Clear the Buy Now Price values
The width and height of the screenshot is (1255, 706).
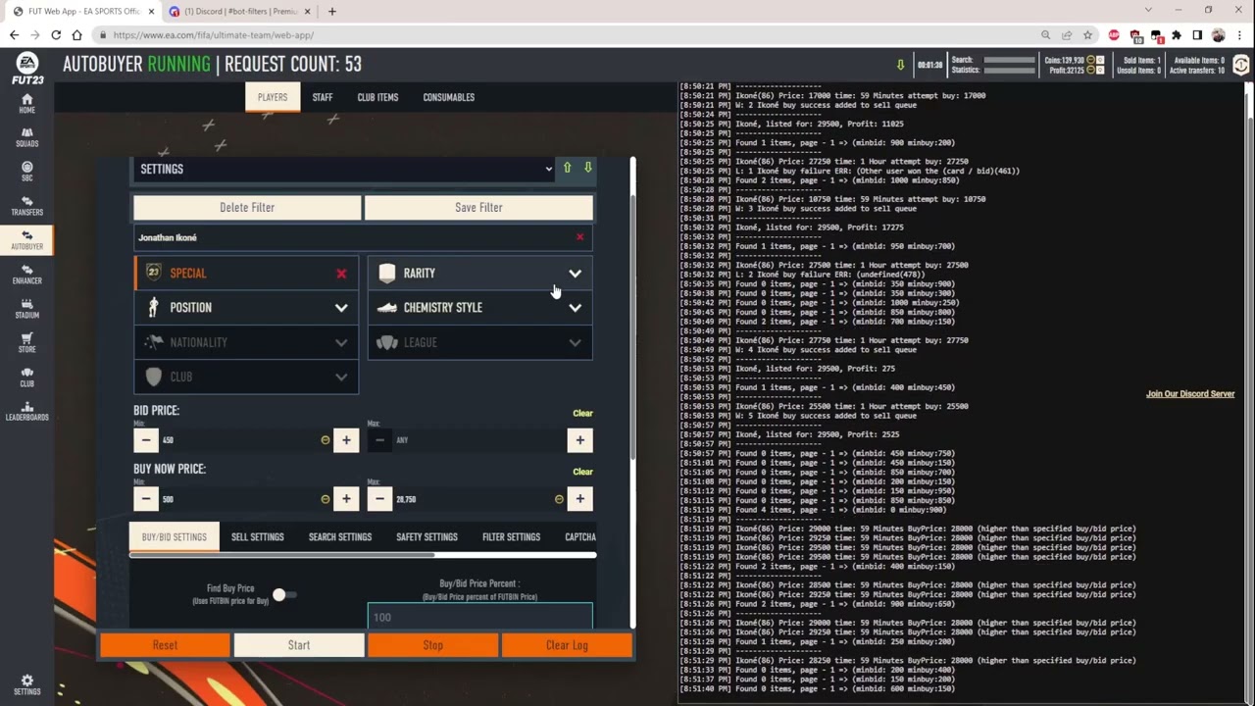tap(582, 472)
